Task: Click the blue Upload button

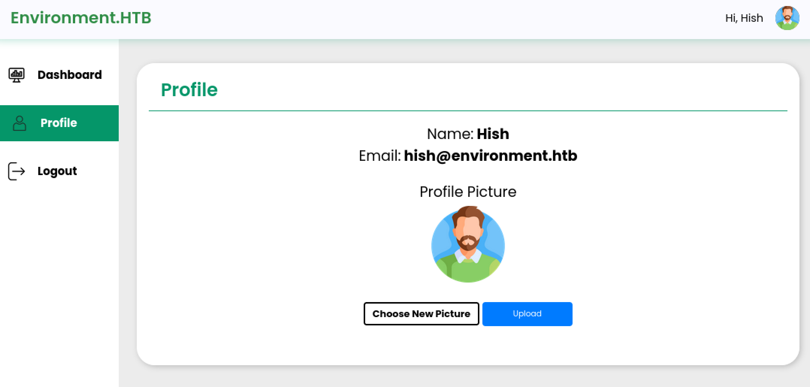Action: click(527, 314)
